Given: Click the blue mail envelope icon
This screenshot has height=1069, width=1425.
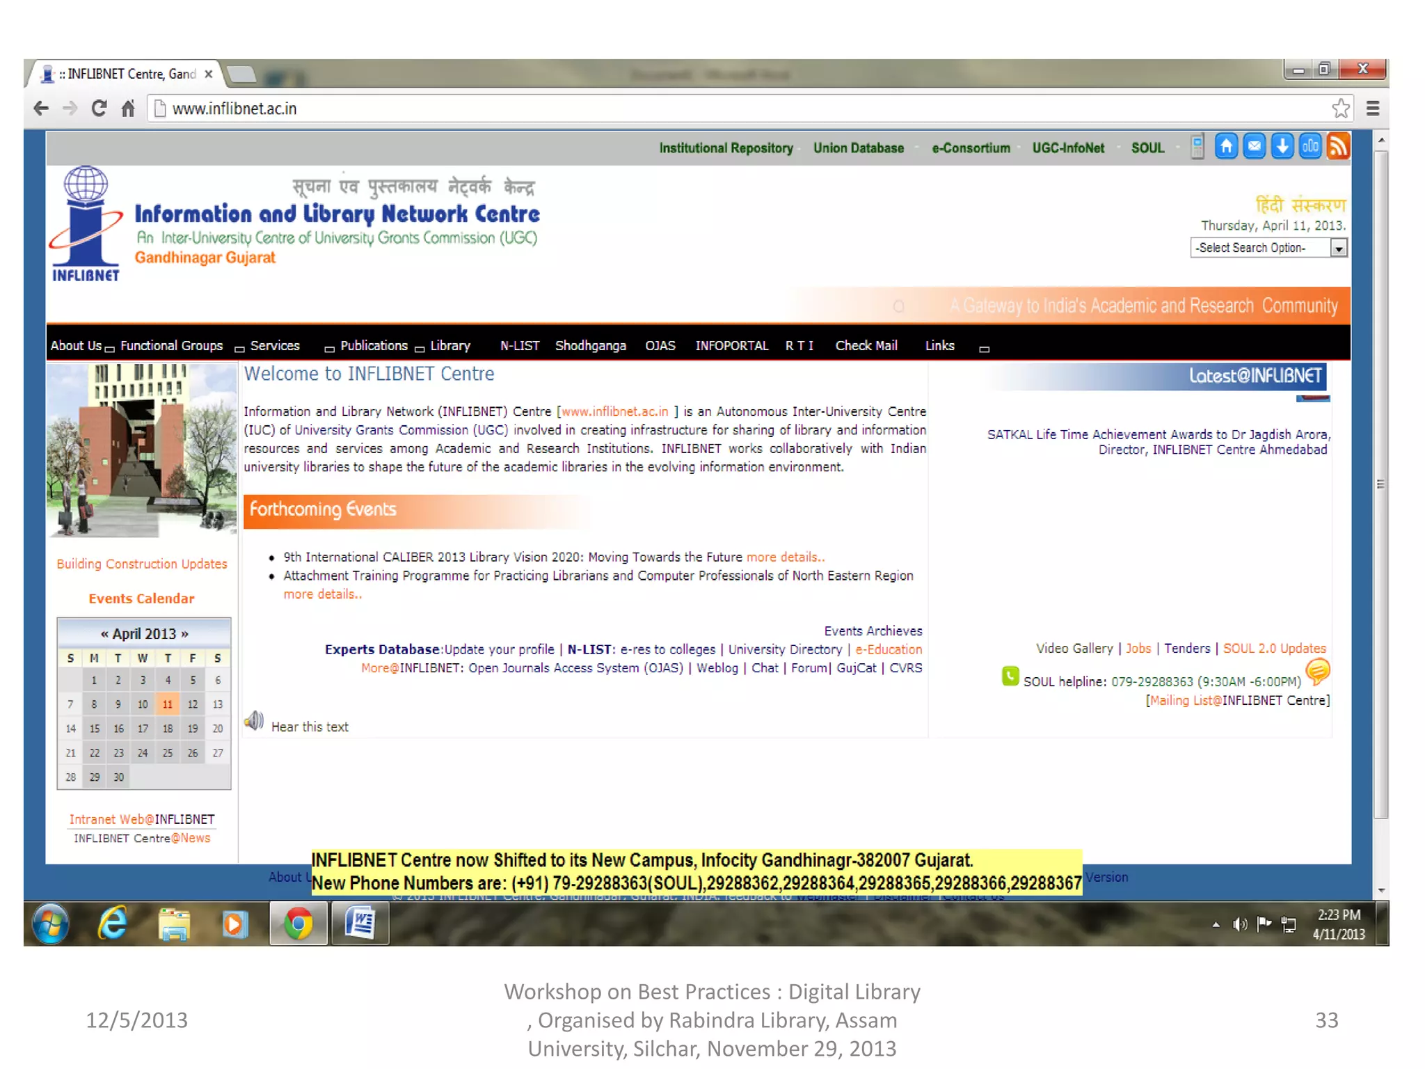Looking at the screenshot, I should tap(1255, 146).
